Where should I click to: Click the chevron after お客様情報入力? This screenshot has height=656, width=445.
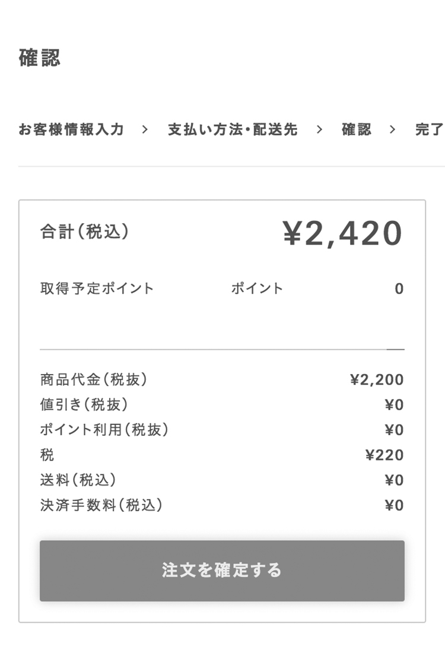point(145,129)
